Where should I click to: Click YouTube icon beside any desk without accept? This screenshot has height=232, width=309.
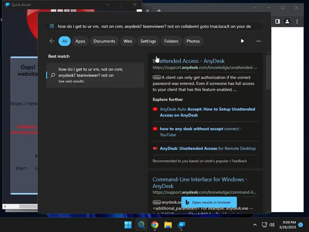(x=155, y=129)
